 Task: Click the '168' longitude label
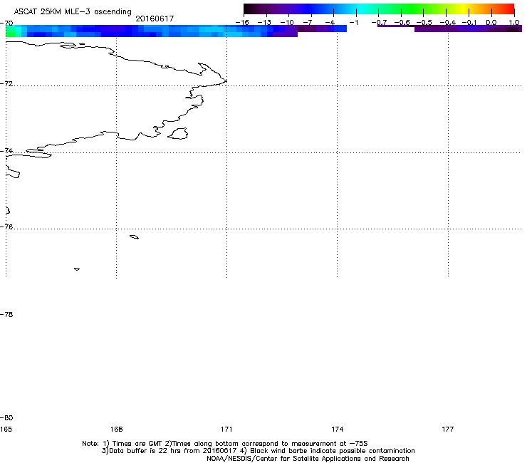tap(116, 429)
